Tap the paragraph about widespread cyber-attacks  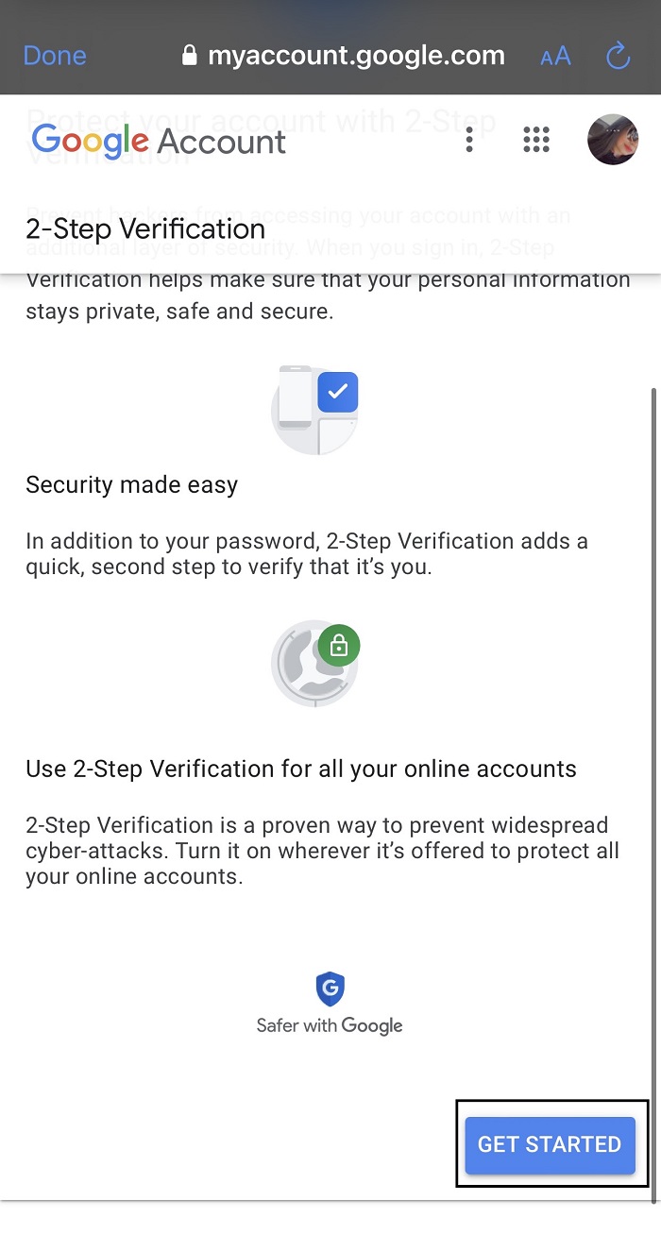coord(322,851)
